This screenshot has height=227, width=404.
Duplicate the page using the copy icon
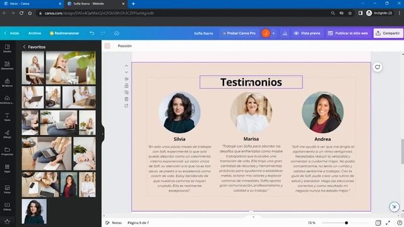click(126, 92)
